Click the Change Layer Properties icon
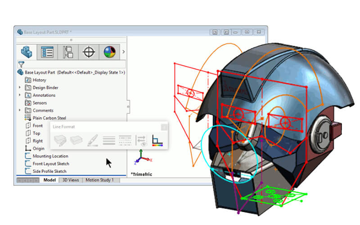The image size is (360, 225). 59,140
